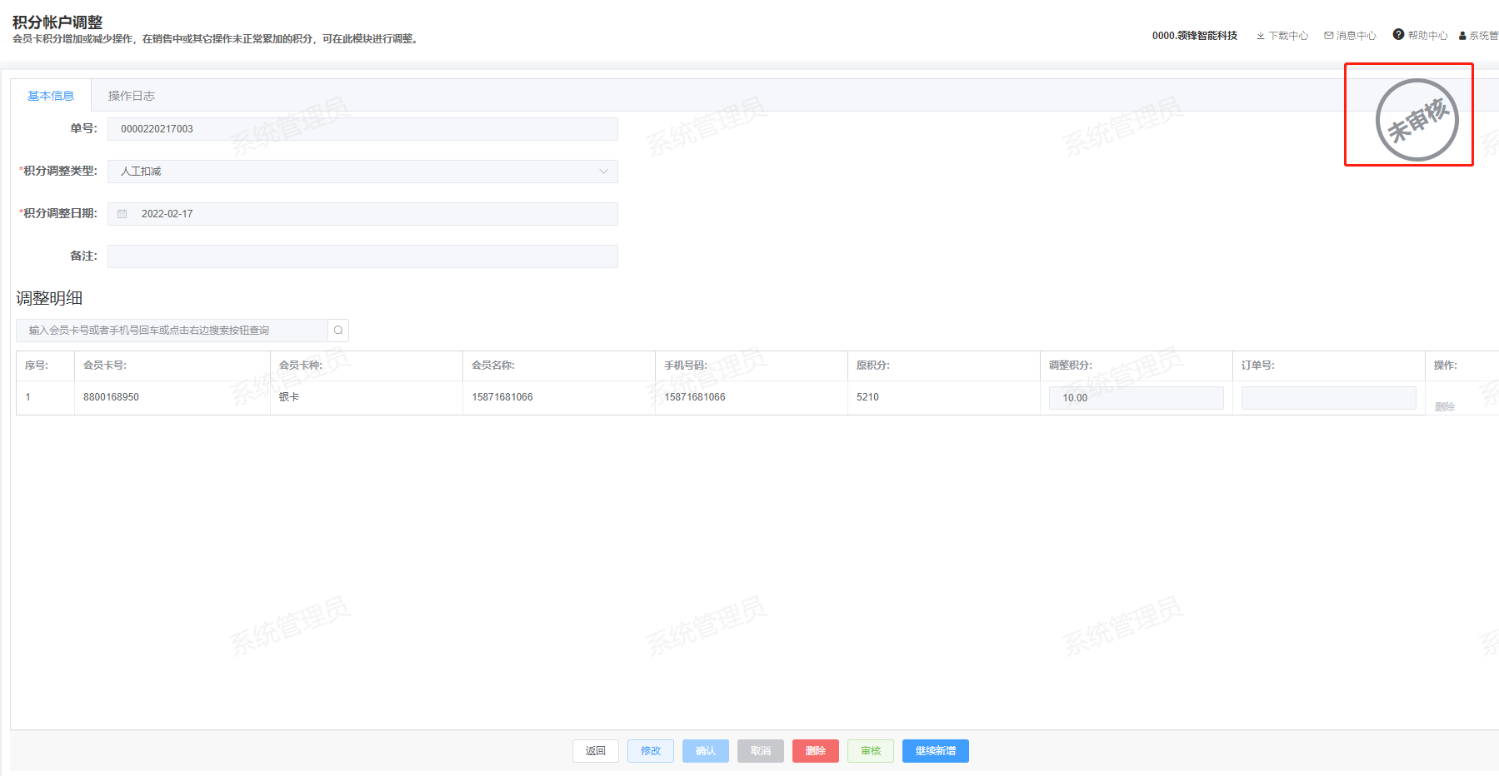Click the message center envelope icon
1499x776 pixels.
[x=1328, y=36]
